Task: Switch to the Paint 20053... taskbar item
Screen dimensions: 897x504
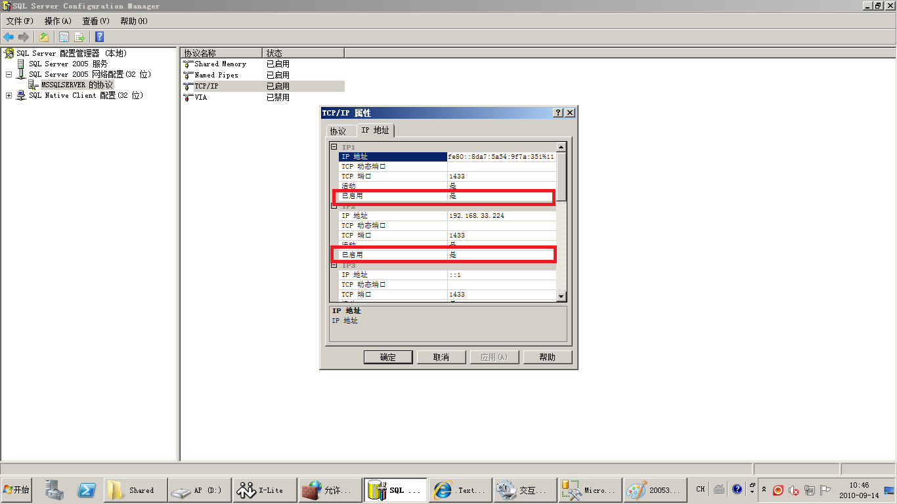Action: (654, 490)
